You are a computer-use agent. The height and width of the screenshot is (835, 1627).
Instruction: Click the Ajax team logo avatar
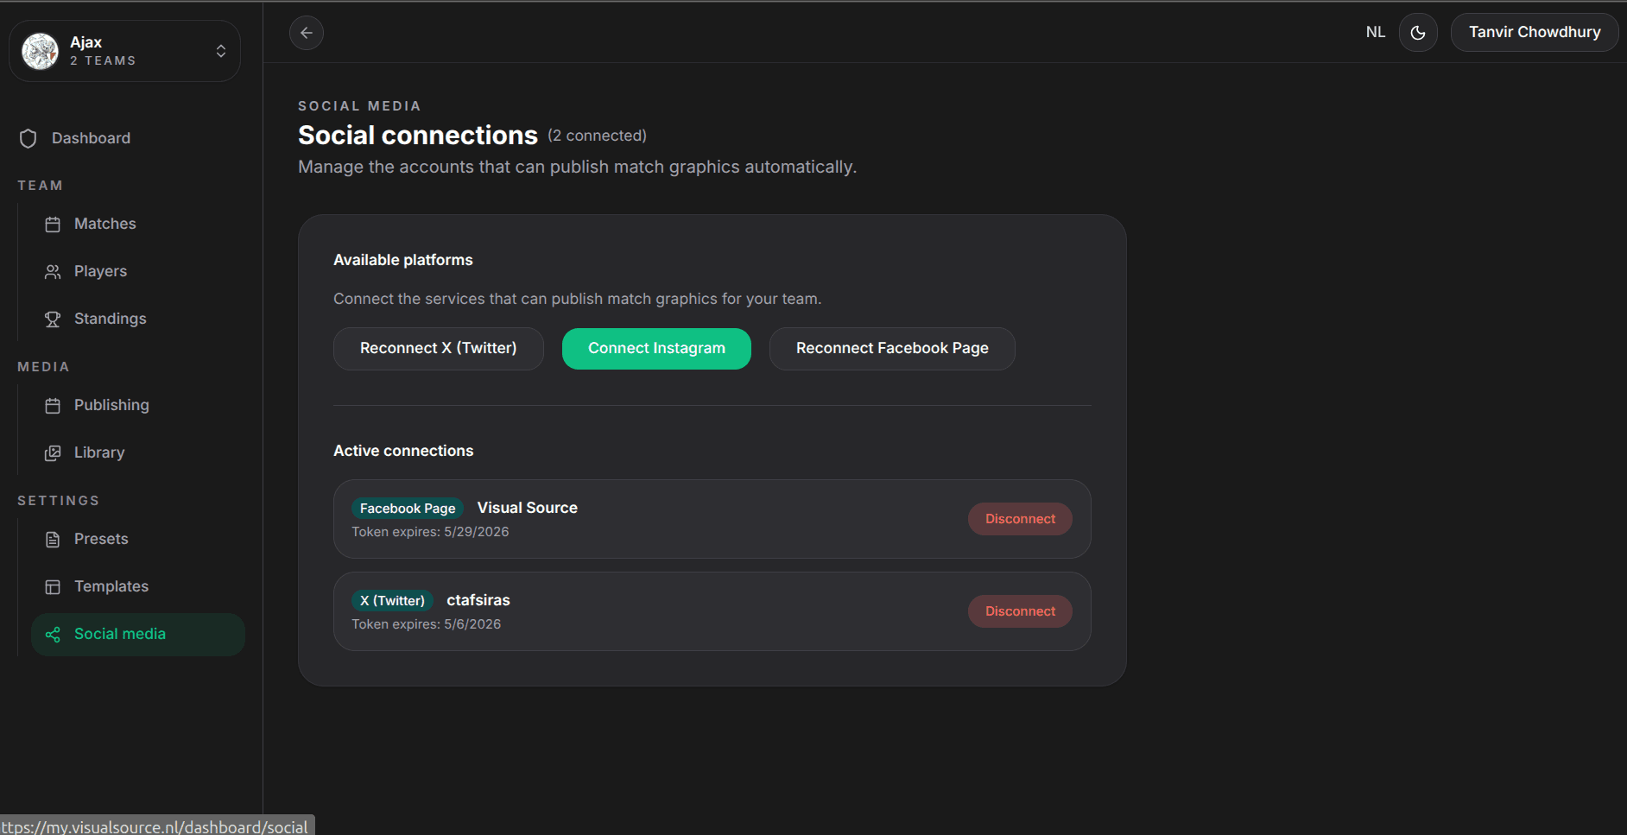[x=40, y=51]
